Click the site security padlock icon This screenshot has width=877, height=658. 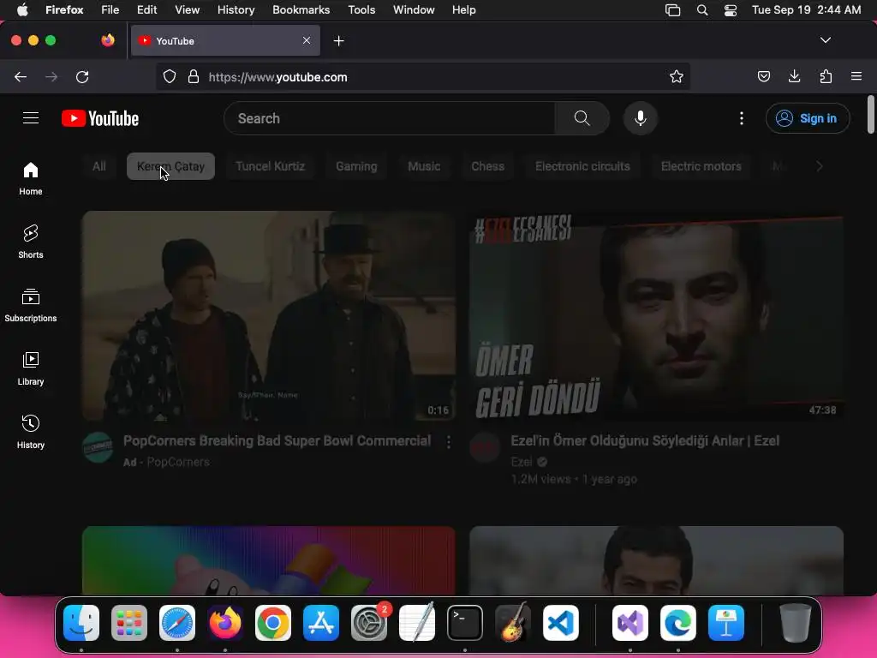pos(194,76)
